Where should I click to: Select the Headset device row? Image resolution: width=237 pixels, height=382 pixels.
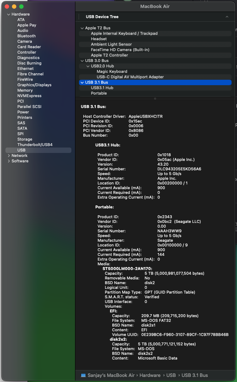(155, 39)
